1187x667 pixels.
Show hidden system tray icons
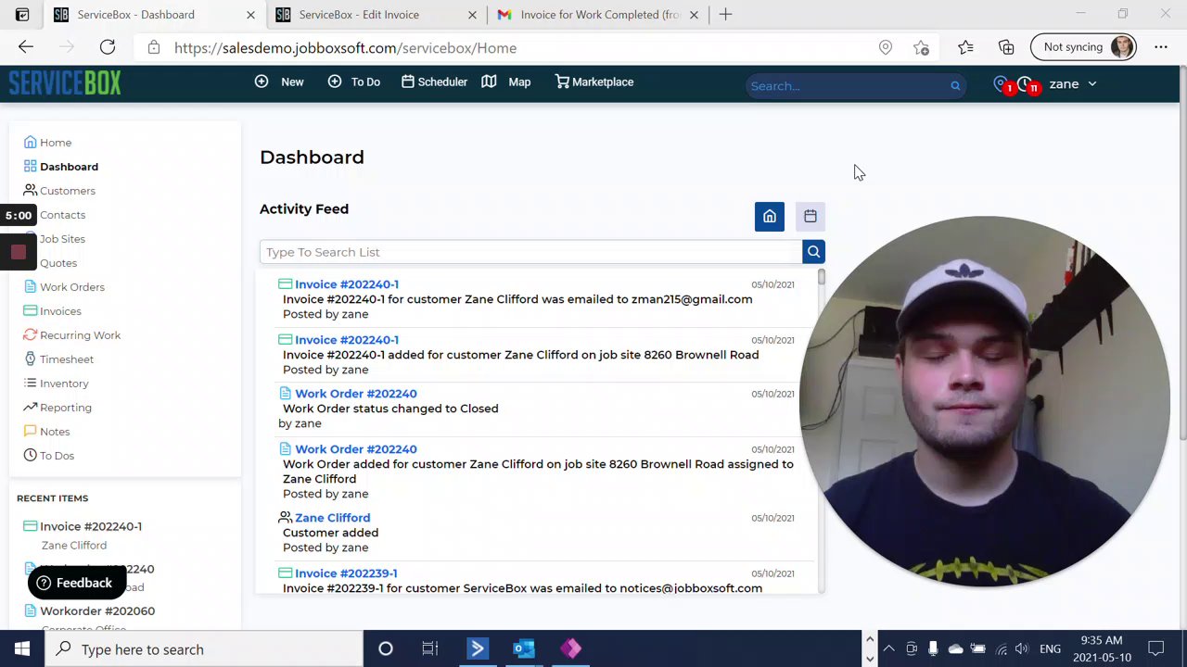coord(888,649)
